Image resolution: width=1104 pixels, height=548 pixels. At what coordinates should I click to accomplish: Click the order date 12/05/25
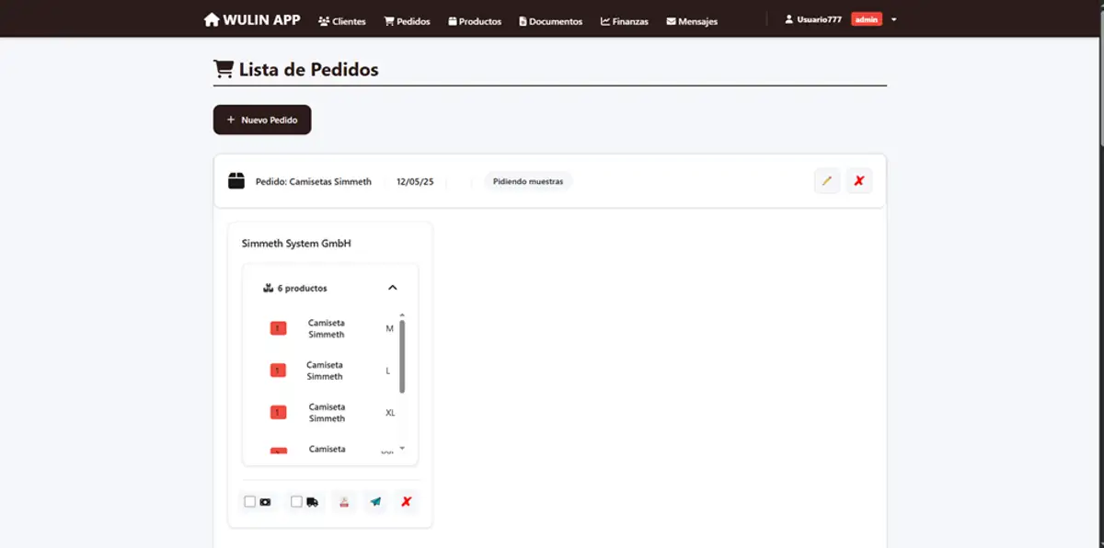pos(415,181)
